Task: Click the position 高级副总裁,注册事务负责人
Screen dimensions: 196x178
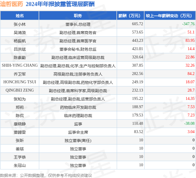Action: pyautogui.click(x=78, y=74)
